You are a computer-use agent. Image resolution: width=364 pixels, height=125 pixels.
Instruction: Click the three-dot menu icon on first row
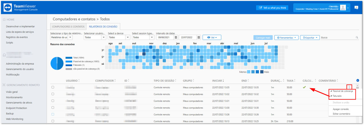349,87
